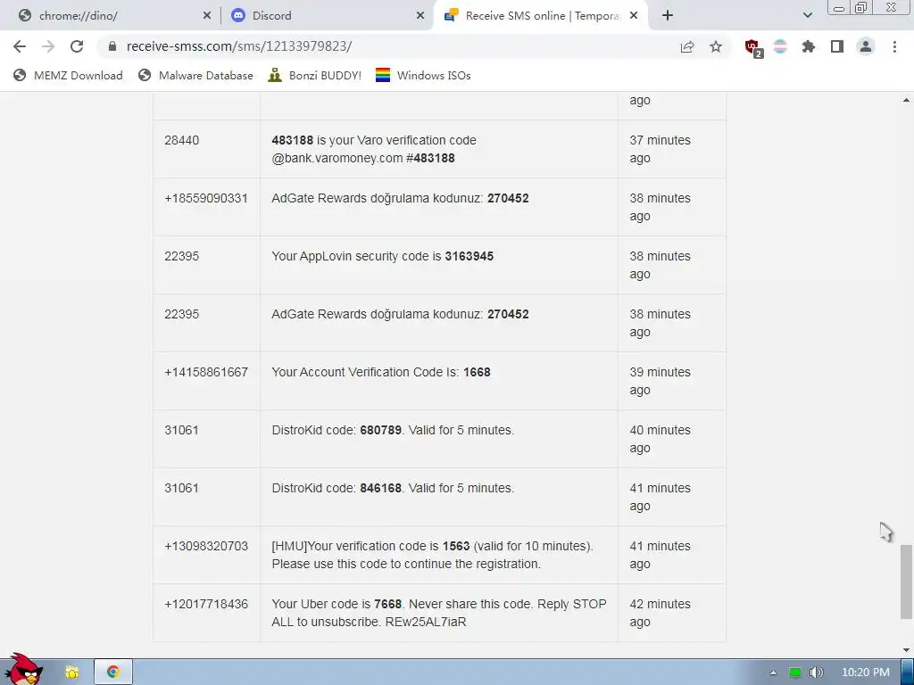Image resolution: width=914 pixels, height=685 pixels.
Task: Click the HMU verification code 1563 message
Action: (x=433, y=555)
